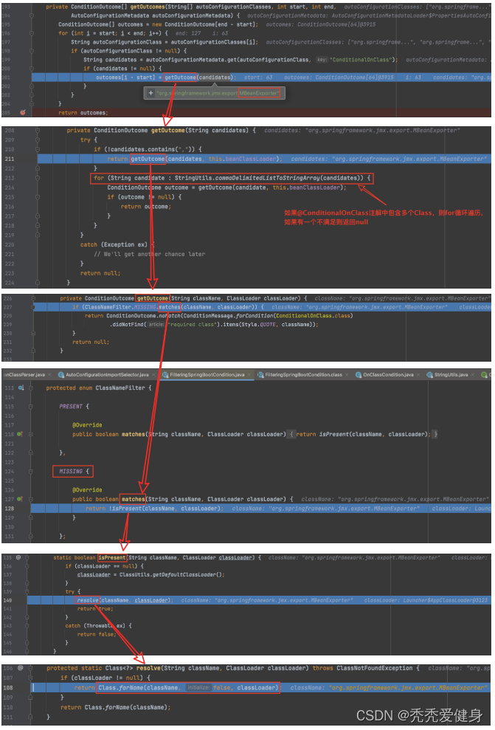Click the resolve call on highlighted line 140
This screenshot has width=495, height=730.
tap(88, 600)
